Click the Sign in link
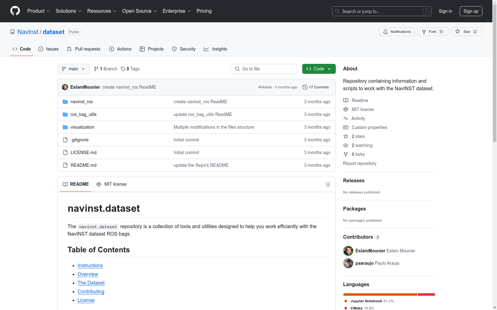The image size is (497, 310). pos(445,11)
